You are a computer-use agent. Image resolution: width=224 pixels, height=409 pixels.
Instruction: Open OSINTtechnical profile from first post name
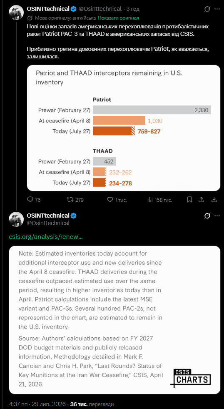pos(48,9)
